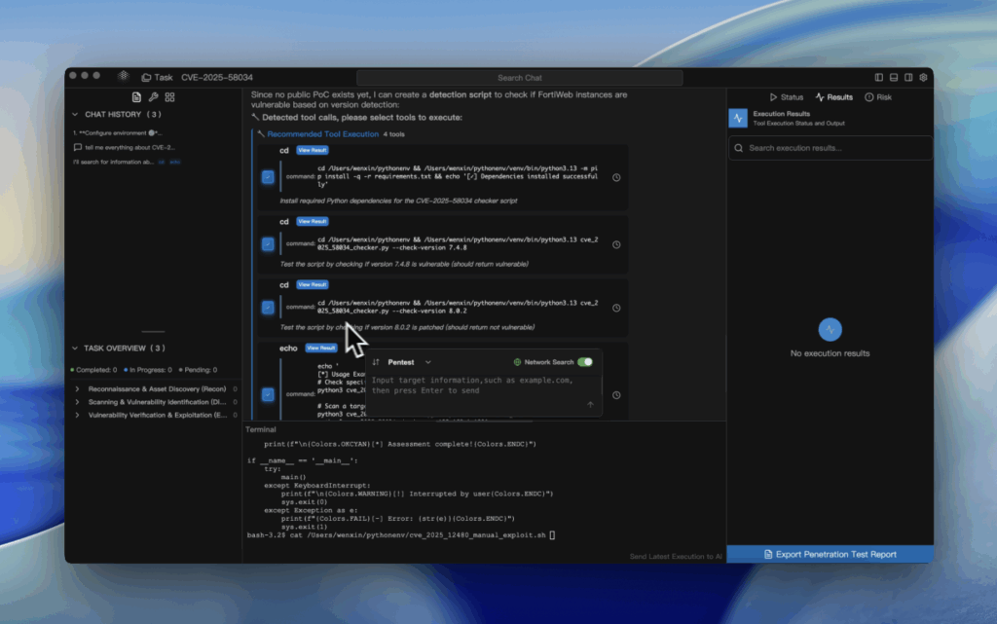Click the send arrow in the Pentest input
Image resolution: width=997 pixels, height=624 pixels.
tap(589, 404)
